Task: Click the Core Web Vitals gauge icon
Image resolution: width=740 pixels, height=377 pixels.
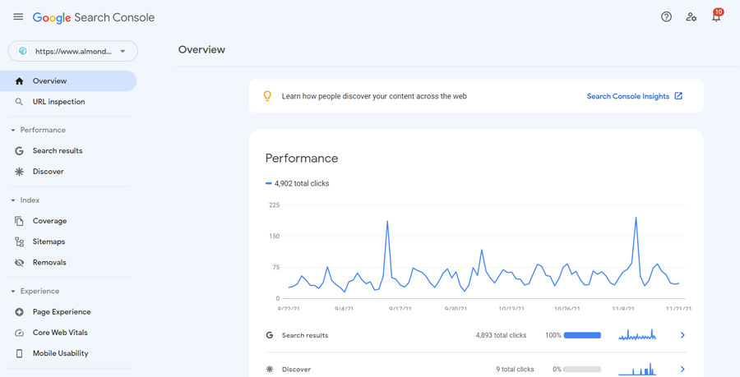Action: point(20,333)
